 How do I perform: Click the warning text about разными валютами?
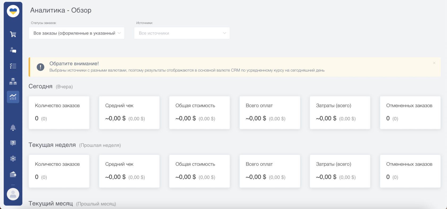(187, 70)
